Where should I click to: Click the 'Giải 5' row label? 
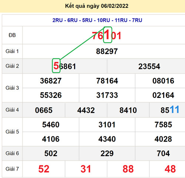pos(12,132)
